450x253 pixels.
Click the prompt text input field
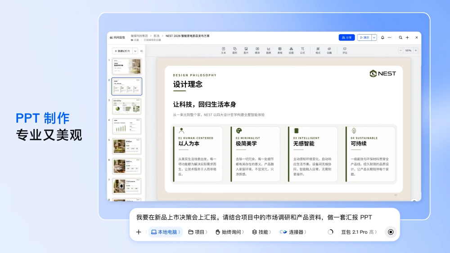(254, 217)
